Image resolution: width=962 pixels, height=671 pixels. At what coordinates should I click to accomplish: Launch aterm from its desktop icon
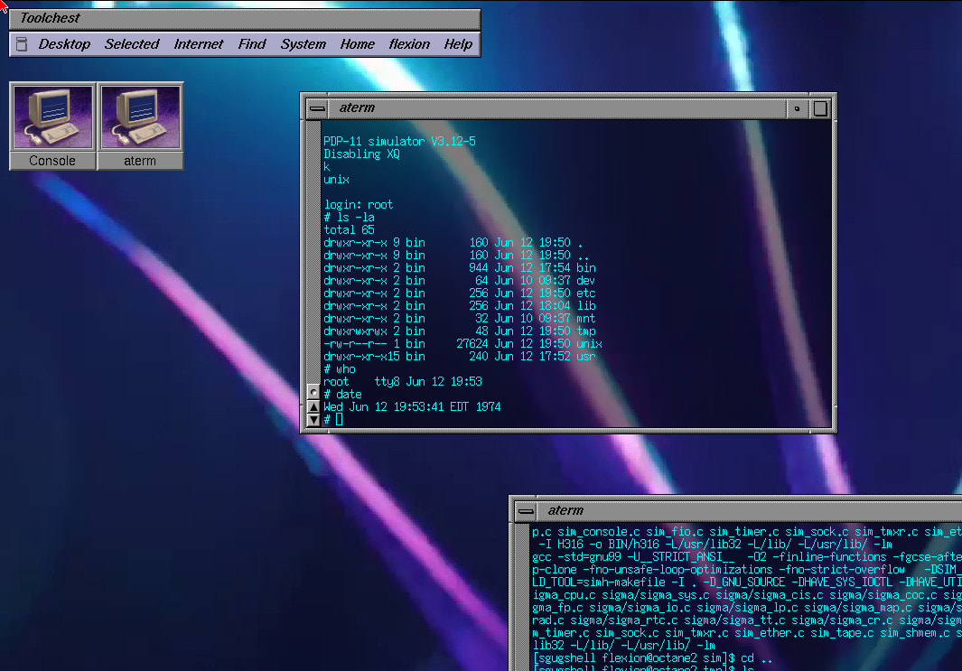click(x=140, y=117)
